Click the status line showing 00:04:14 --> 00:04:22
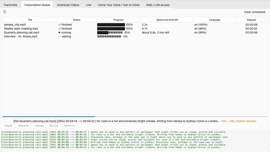This screenshot has width=270, height=152. pos(116,121)
